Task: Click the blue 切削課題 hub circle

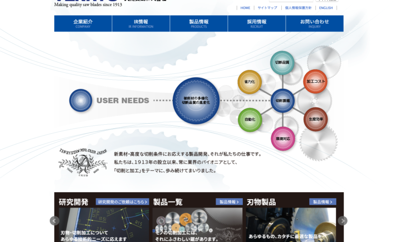Action: coord(282,101)
